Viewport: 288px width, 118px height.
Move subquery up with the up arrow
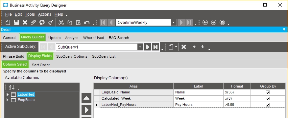194,47
